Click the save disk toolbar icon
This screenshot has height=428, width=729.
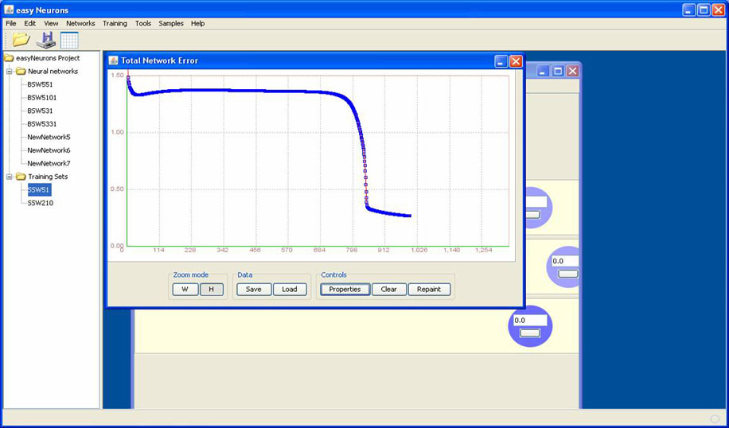coord(45,40)
